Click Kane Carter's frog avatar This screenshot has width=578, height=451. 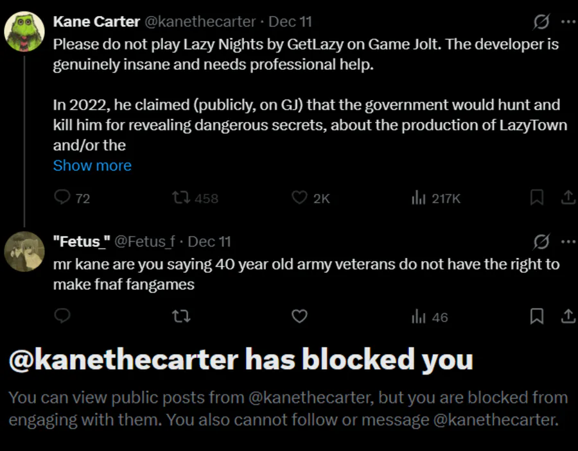tap(24, 32)
